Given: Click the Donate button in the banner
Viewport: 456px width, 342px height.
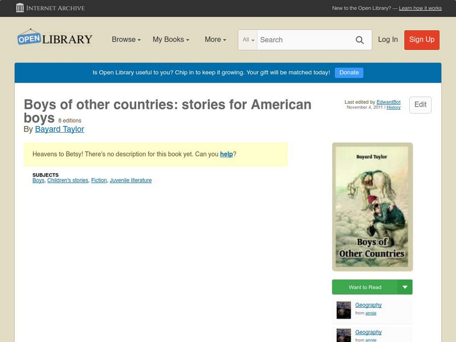Looking at the screenshot, I should coord(348,72).
